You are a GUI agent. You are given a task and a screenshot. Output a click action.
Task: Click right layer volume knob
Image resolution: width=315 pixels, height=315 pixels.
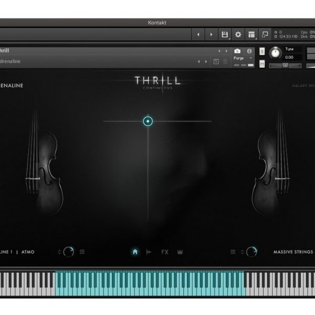(x=251, y=251)
